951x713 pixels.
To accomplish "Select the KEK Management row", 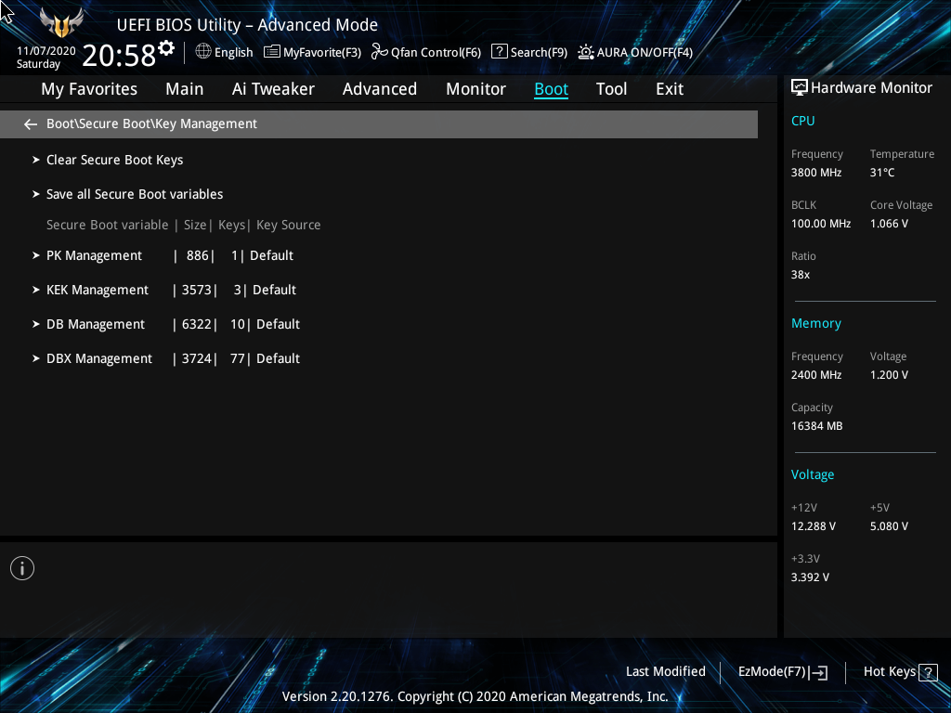I will click(173, 290).
